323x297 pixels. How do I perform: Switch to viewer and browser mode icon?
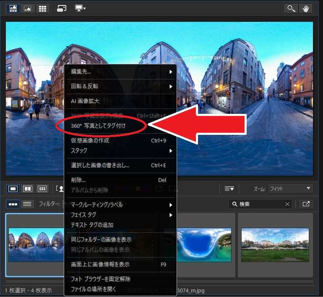coord(13,8)
